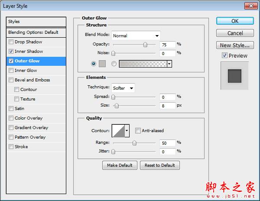The width and height of the screenshot is (260, 201).
Task: Click the Jitter slider handle
Action: tap(113, 152)
